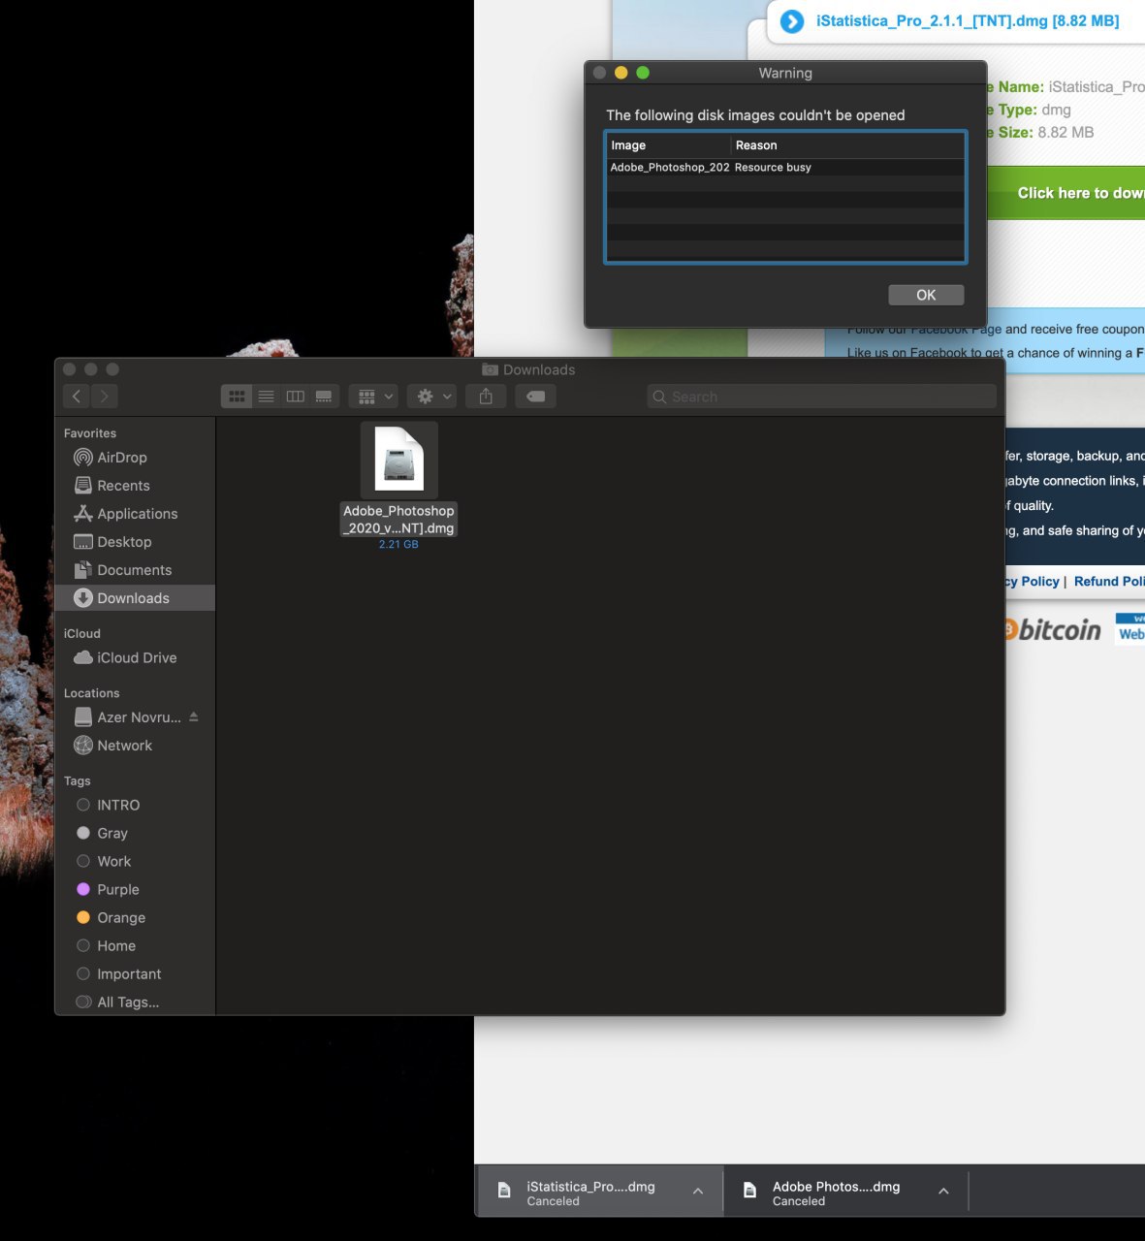Screen dimensions: 1145x1241
Task: Expand options for iStatistica_Pro download
Action: click(x=698, y=1192)
